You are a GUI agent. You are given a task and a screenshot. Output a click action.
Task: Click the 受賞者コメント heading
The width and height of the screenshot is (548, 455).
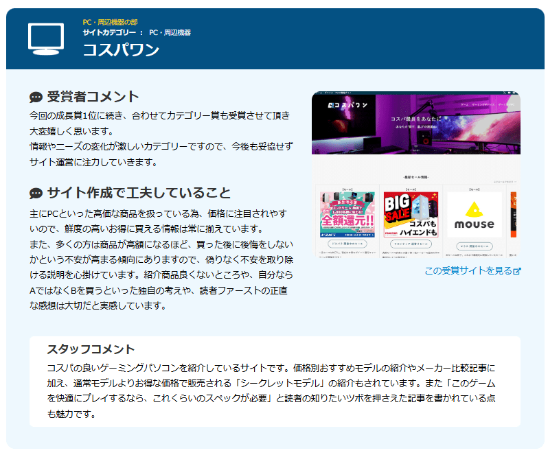93,97
